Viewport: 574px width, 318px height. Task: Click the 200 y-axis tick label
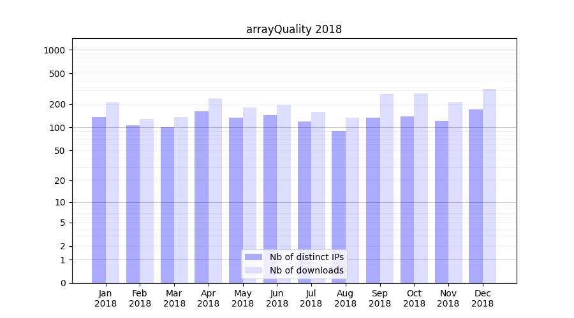tap(57, 104)
